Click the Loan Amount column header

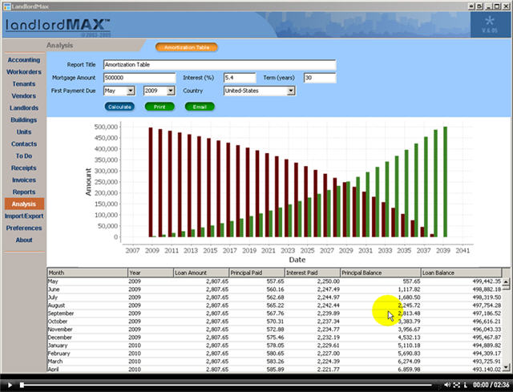201,273
